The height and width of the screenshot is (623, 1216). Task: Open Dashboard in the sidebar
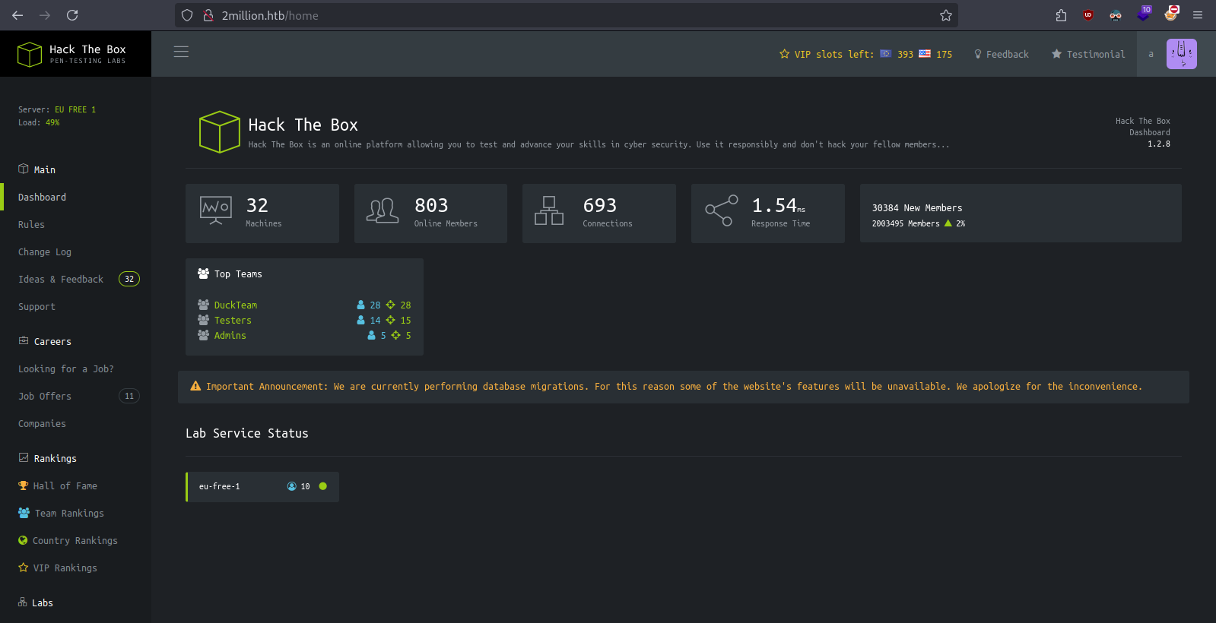pos(42,197)
